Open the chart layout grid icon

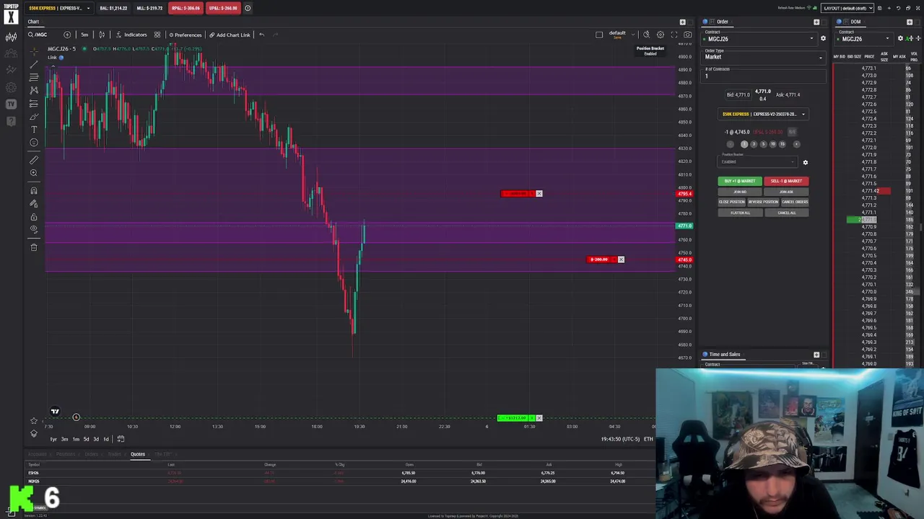coord(157,35)
